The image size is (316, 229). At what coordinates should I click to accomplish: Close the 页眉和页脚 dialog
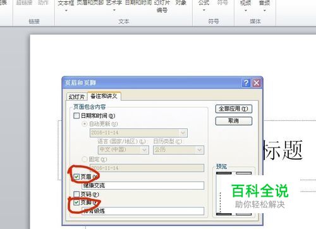coord(257,83)
